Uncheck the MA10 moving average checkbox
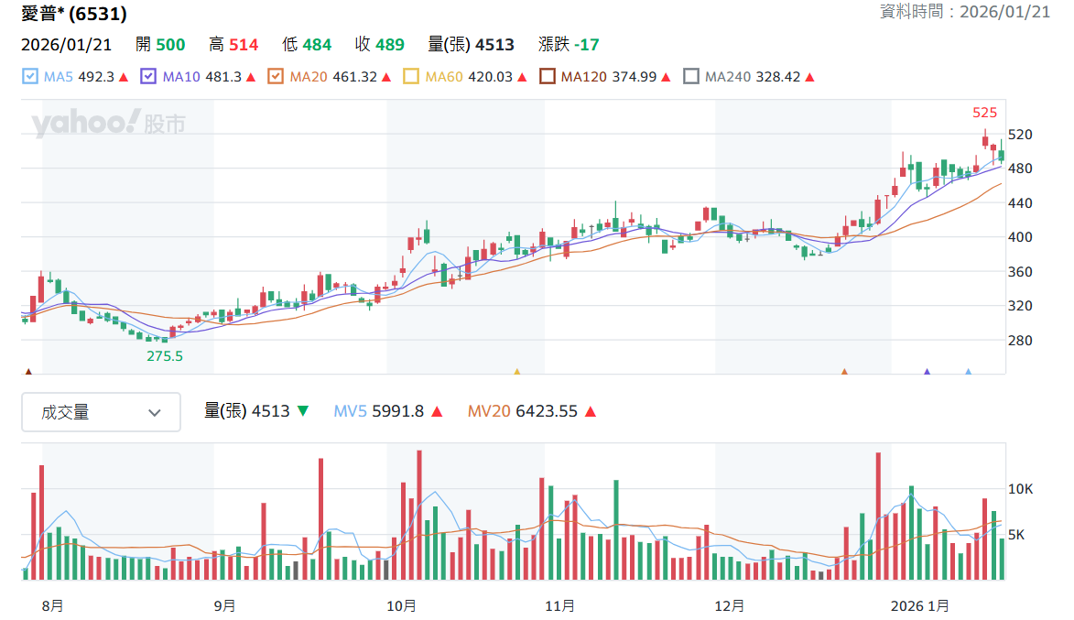Image resolution: width=1074 pixels, height=620 pixels. 148,77
